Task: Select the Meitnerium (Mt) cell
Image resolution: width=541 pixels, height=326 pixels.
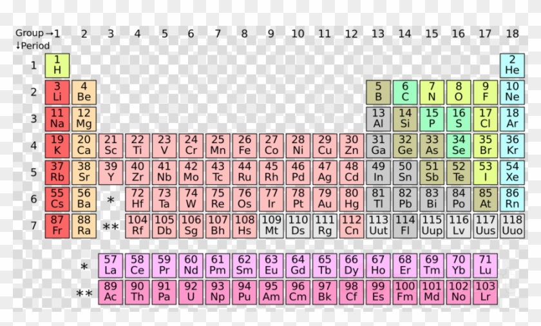Action: click(271, 226)
